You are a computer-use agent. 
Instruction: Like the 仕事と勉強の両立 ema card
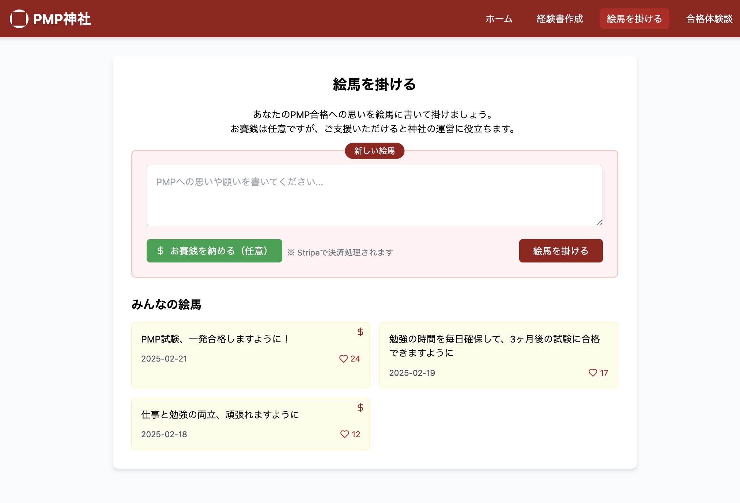click(x=344, y=434)
